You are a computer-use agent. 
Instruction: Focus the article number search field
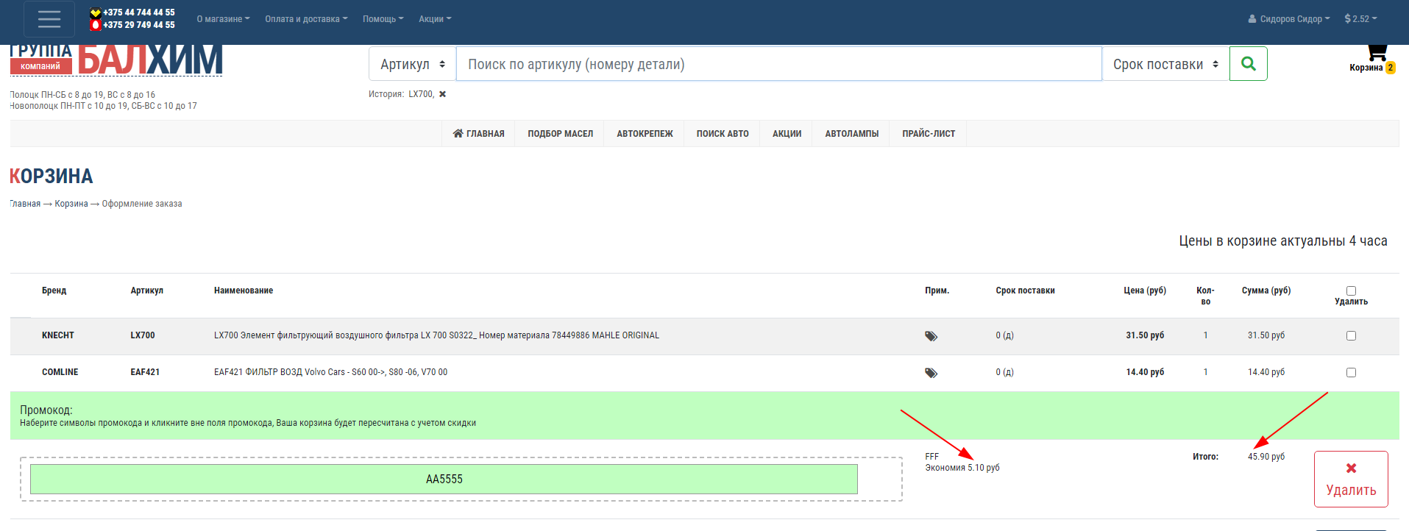pos(778,64)
